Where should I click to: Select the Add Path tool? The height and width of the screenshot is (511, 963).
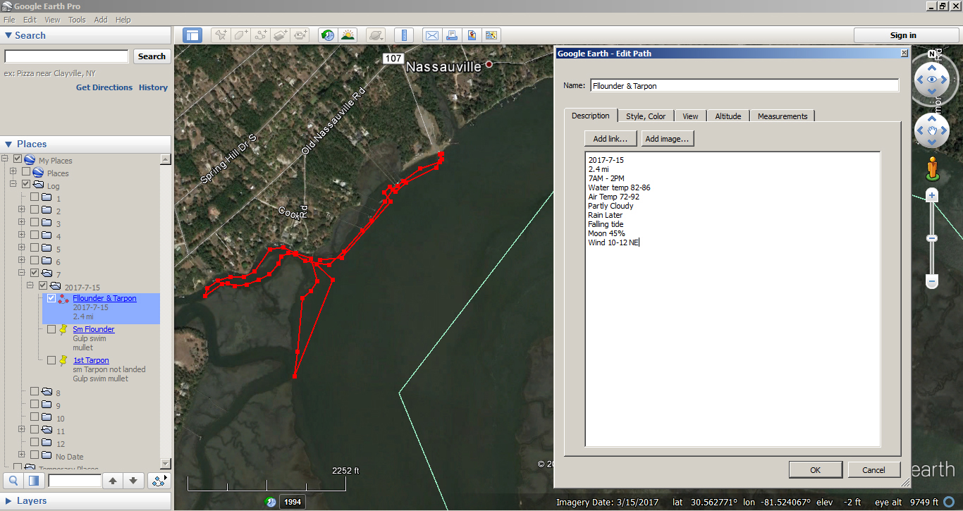pyautogui.click(x=261, y=35)
